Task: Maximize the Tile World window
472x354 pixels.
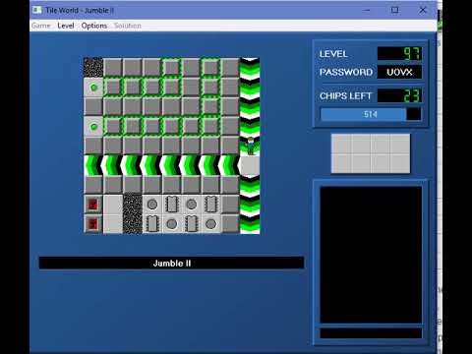Action: pos(395,10)
